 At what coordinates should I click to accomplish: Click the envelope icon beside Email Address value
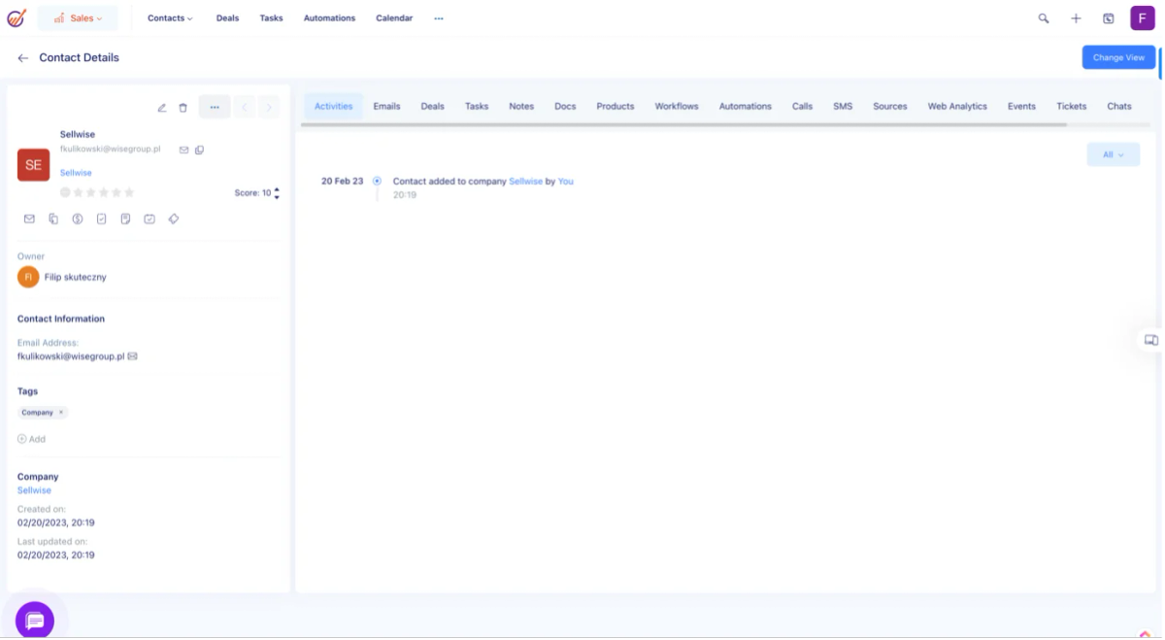133,356
